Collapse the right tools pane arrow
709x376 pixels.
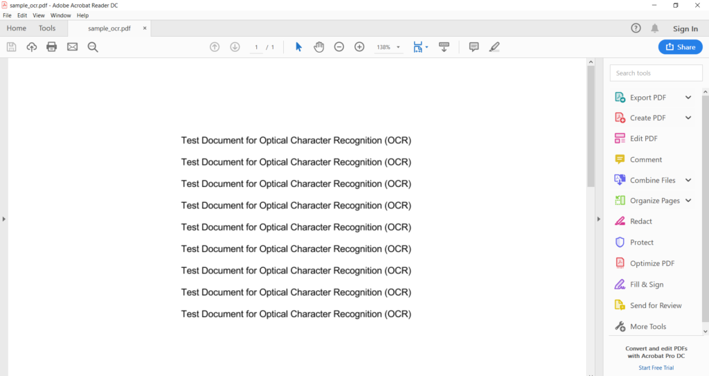tap(599, 219)
